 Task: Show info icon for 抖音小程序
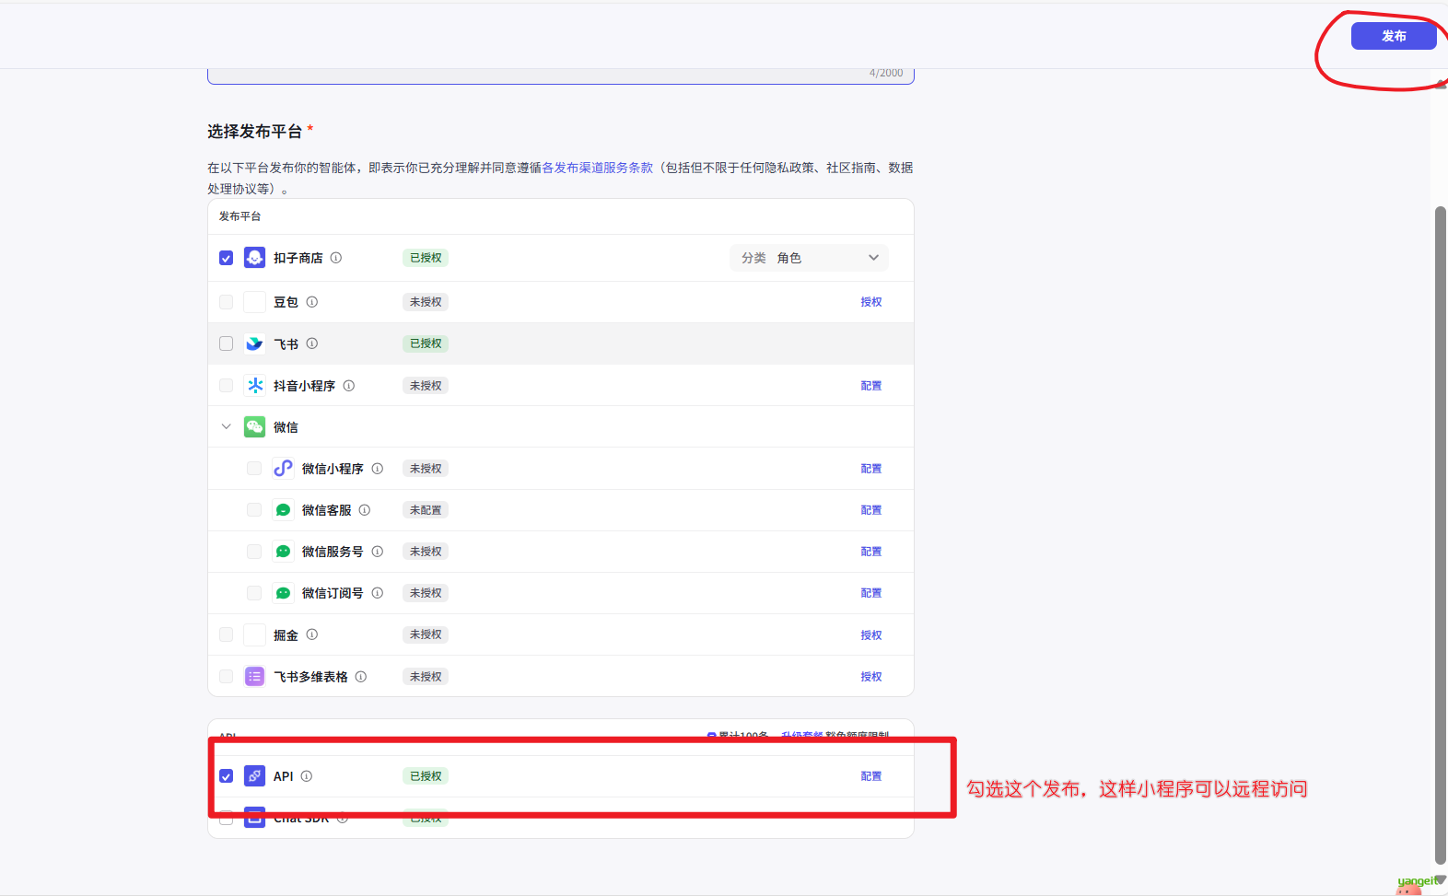tap(349, 386)
